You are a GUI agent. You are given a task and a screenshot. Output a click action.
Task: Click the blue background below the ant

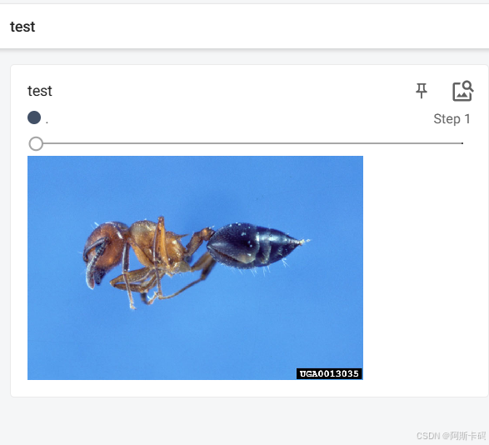[195, 340]
